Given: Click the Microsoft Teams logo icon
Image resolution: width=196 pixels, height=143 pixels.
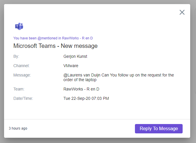Looking at the screenshot, I should pyautogui.click(x=19, y=26).
